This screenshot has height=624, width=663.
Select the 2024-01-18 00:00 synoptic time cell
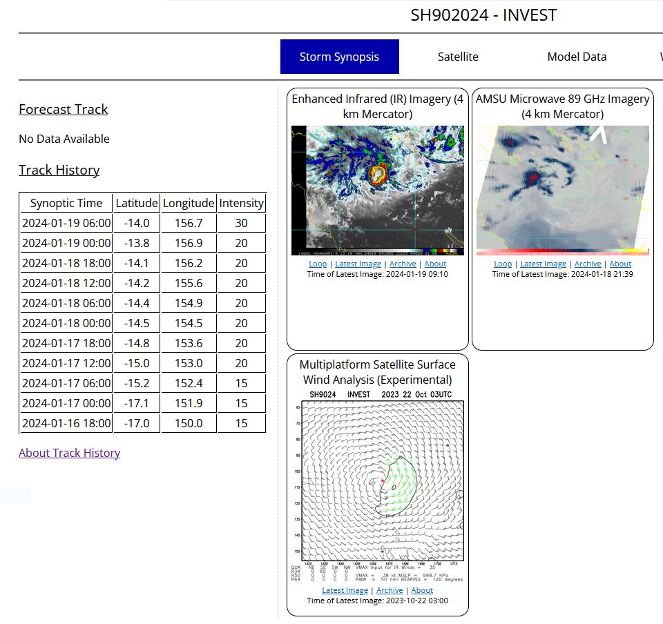(66, 323)
